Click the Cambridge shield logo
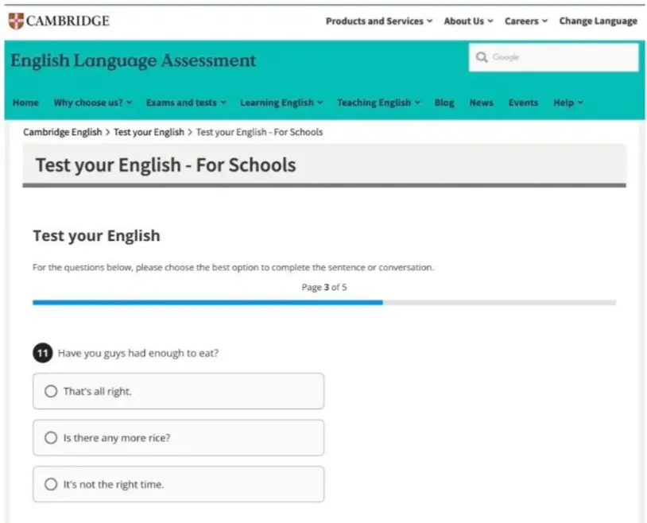 tap(16, 21)
